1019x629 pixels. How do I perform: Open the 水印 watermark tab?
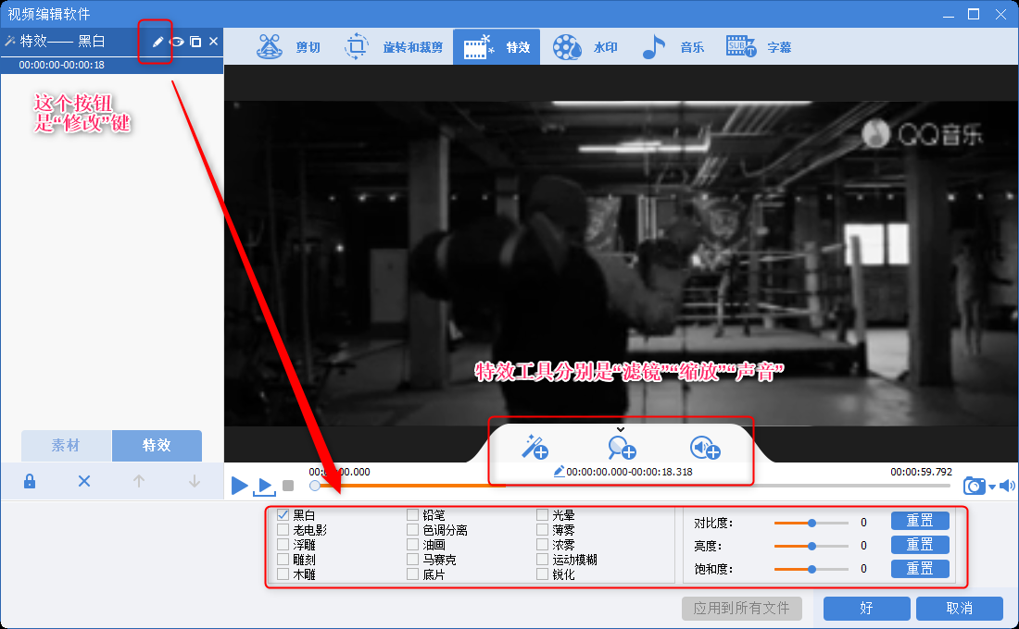(x=585, y=47)
